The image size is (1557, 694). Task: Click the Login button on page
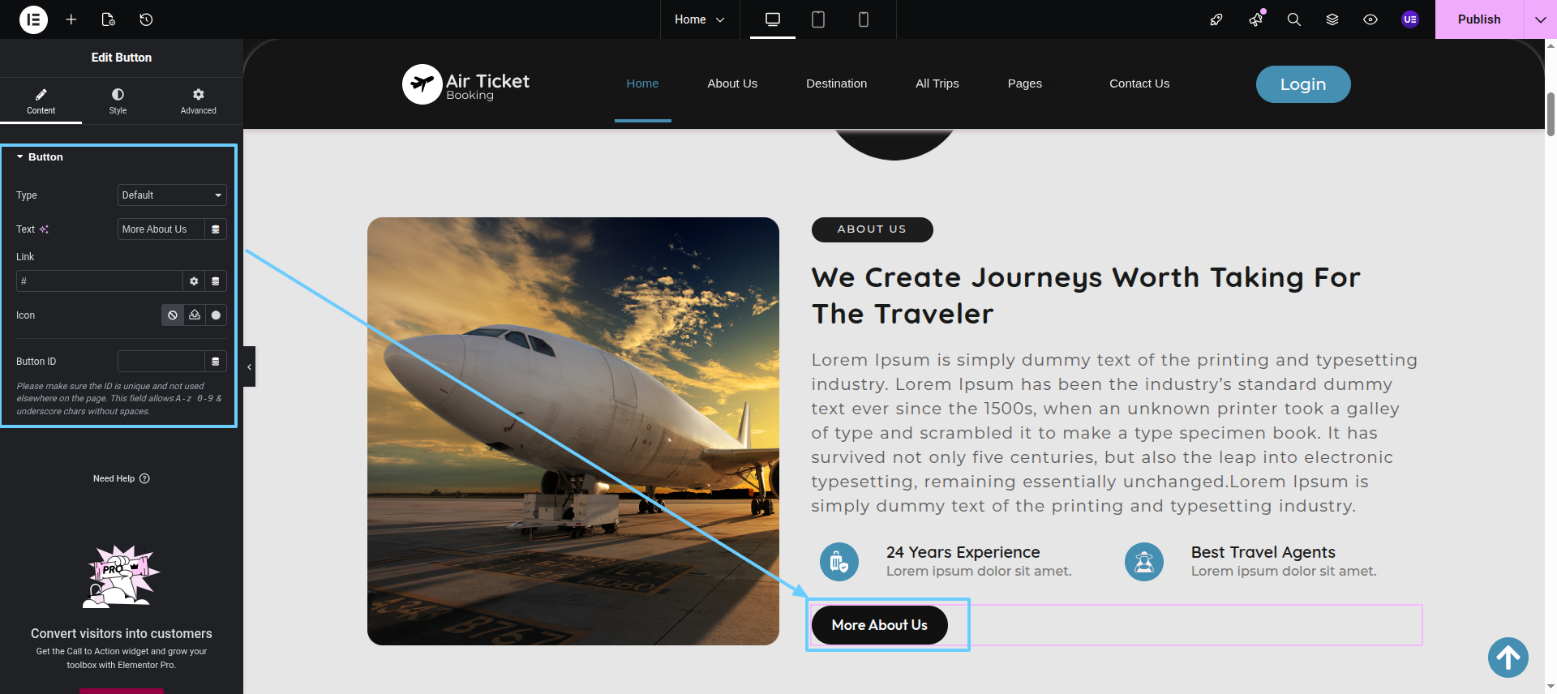click(1303, 84)
